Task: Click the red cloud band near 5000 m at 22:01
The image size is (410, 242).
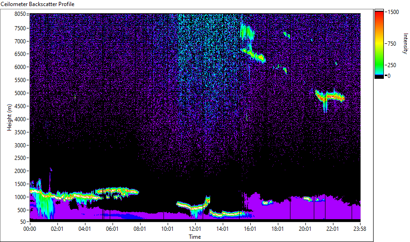Action: (x=330, y=97)
